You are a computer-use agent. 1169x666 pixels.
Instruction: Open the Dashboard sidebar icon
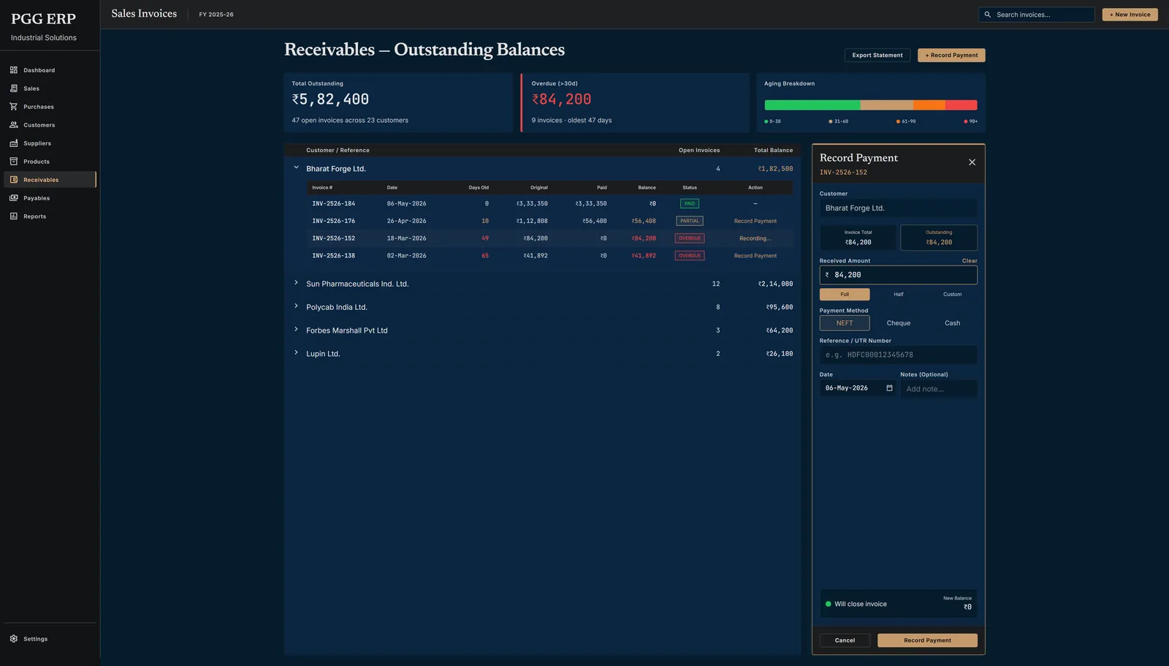click(x=14, y=70)
